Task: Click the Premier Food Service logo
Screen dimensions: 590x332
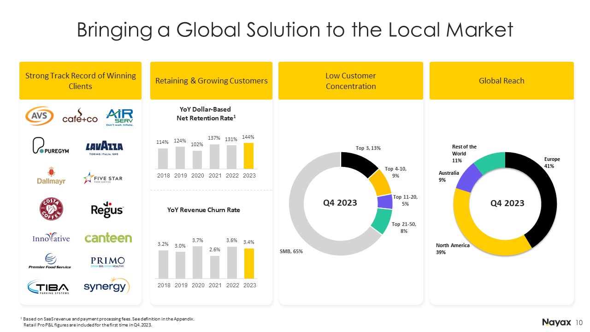Action: [x=50, y=261]
